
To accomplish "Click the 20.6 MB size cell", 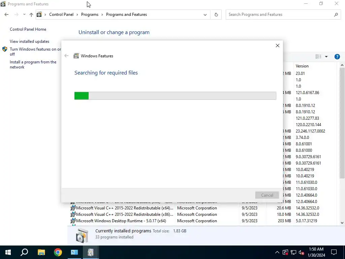I will pos(284,208).
